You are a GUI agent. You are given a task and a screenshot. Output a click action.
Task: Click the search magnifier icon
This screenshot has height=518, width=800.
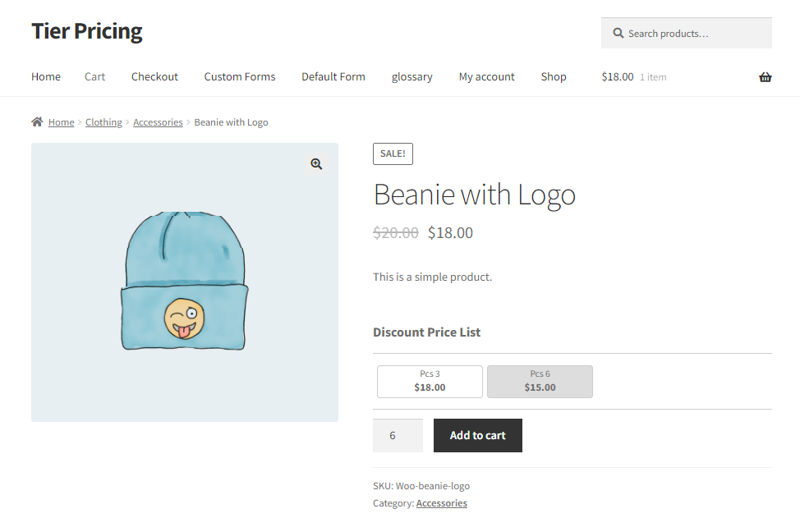pyautogui.click(x=618, y=33)
